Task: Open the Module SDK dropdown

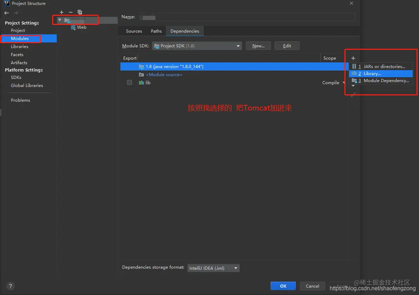Action: click(197, 46)
